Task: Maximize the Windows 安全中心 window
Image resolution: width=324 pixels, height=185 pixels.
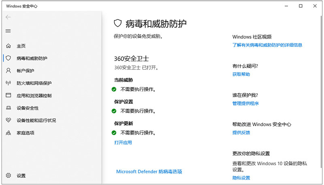Action: coord(301,6)
